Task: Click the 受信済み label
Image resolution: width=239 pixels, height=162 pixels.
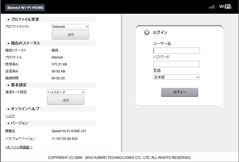Action: [12, 64]
